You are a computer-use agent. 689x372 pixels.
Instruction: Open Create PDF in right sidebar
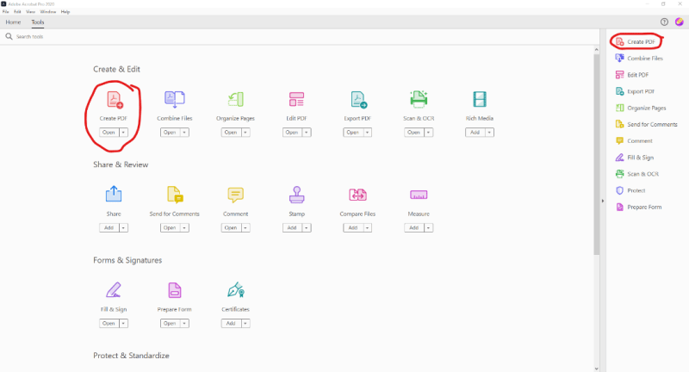636,41
